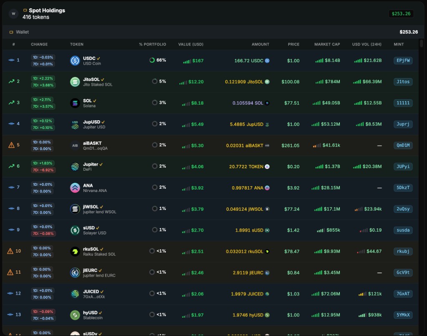The image size is (427, 336).
Task: Click the JUICED token logo icon
Action: pyautogui.click(x=75, y=294)
